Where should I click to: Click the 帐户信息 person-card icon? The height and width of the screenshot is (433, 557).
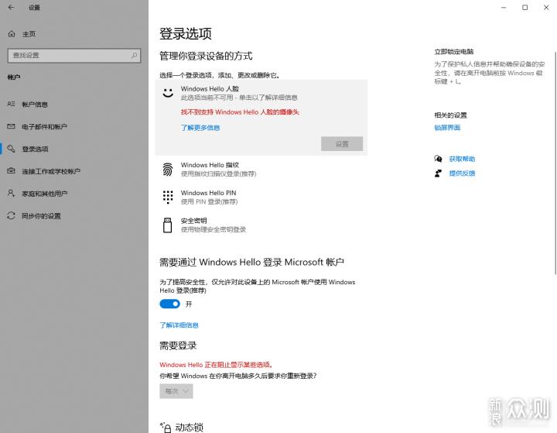11,104
